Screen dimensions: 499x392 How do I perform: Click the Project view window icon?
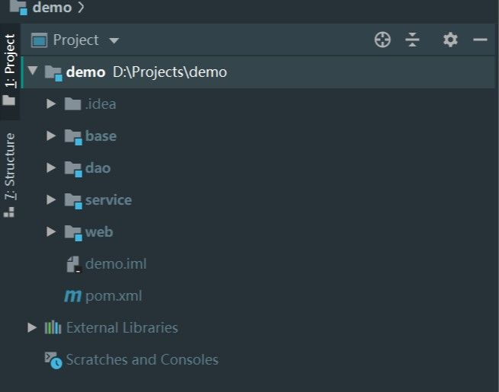pyautogui.click(x=39, y=40)
